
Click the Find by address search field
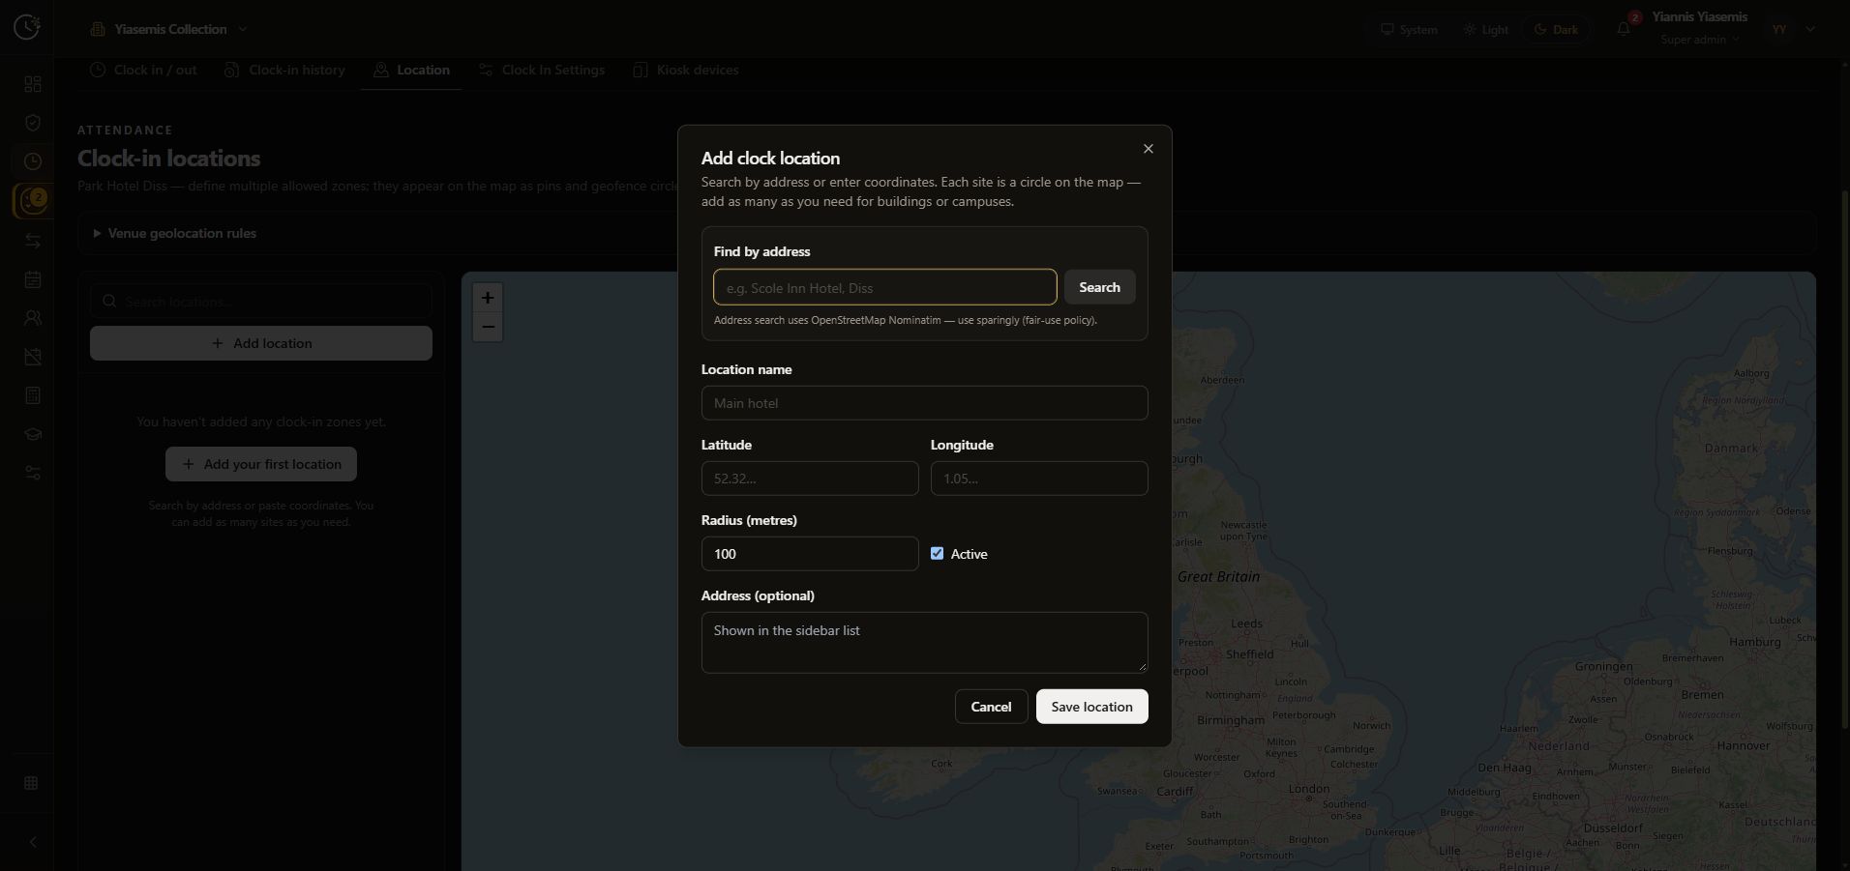(x=884, y=287)
